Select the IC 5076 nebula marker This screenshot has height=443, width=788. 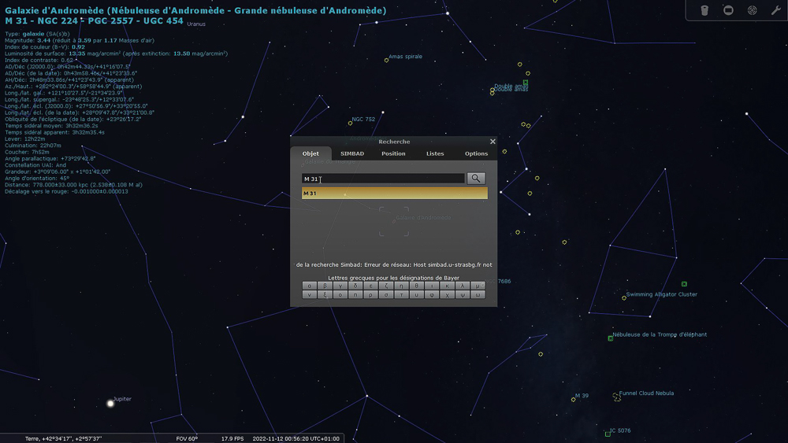coord(608,434)
